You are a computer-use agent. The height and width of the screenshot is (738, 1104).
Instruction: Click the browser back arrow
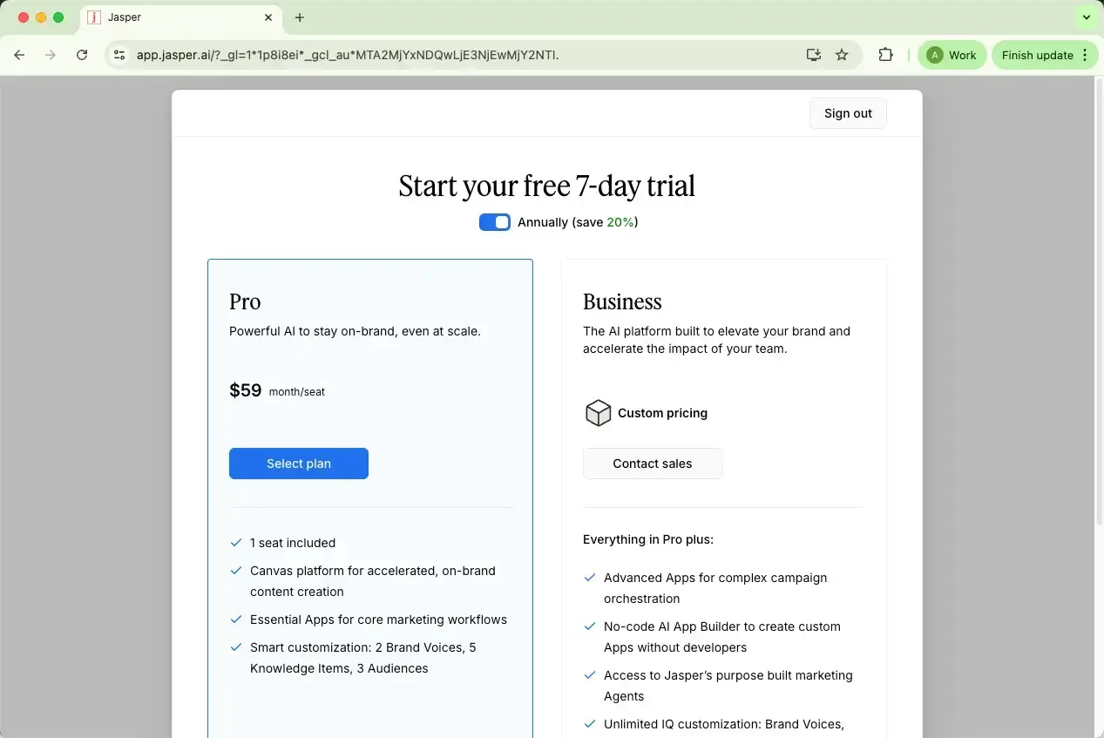(x=19, y=55)
